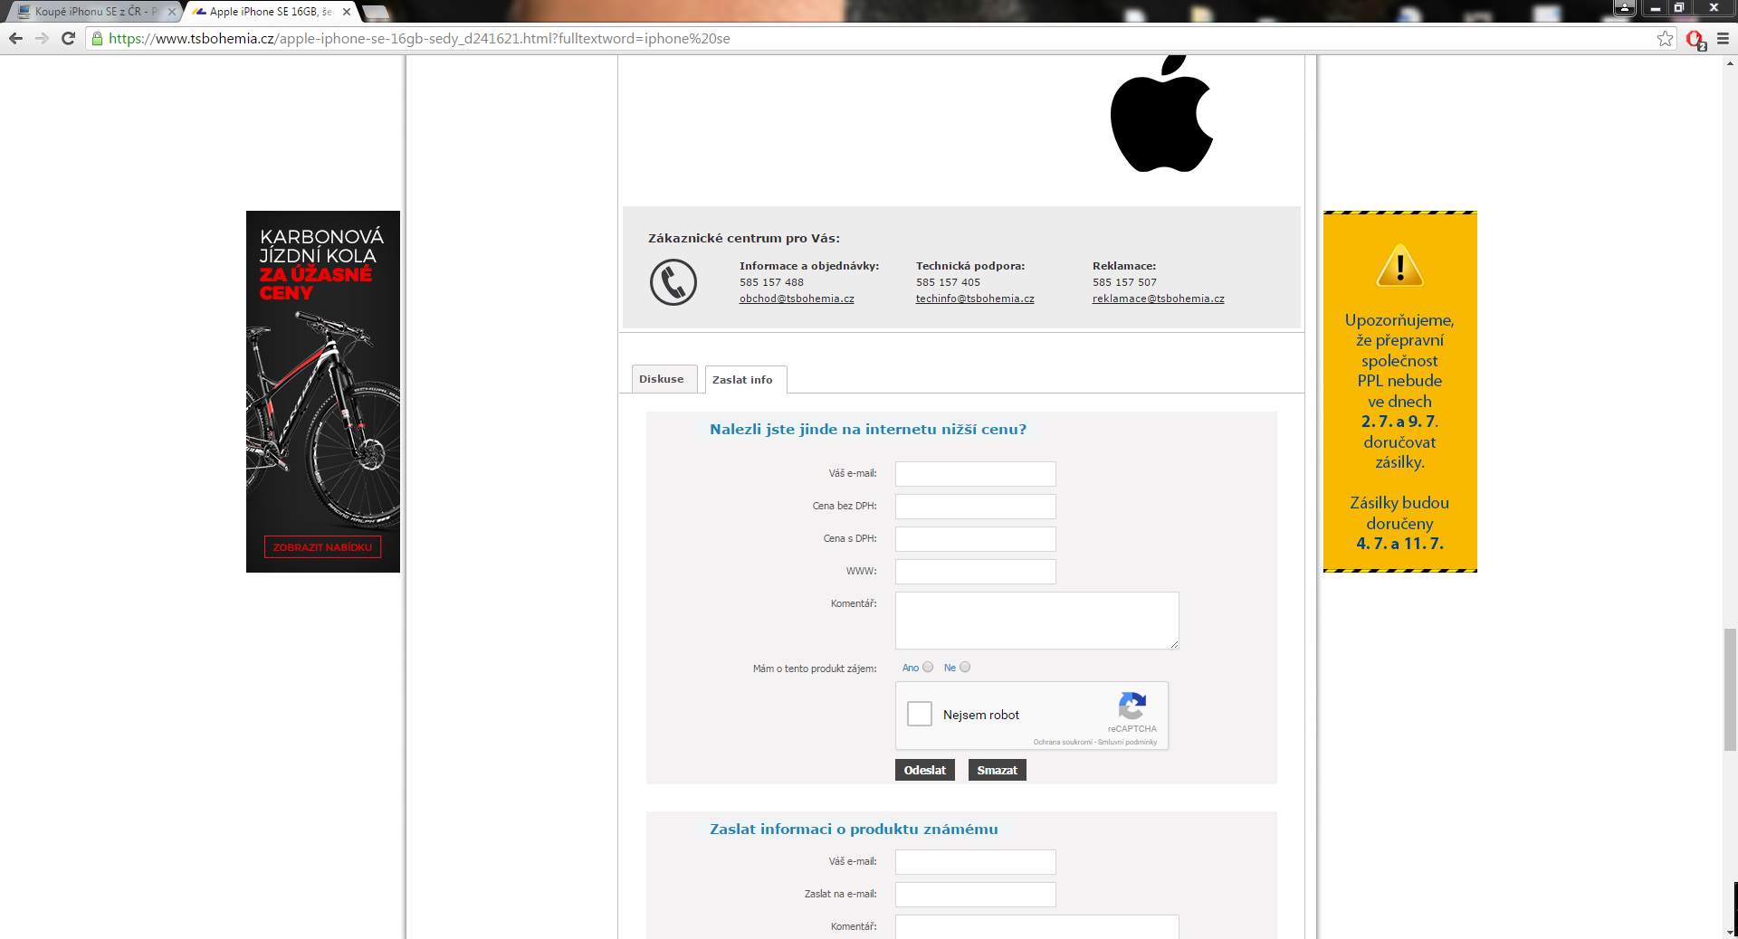Screen dimensions: 1738x939
Task: Click reCAPTCHA 'Smluvní podmínky' link
Action: coord(1127,742)
